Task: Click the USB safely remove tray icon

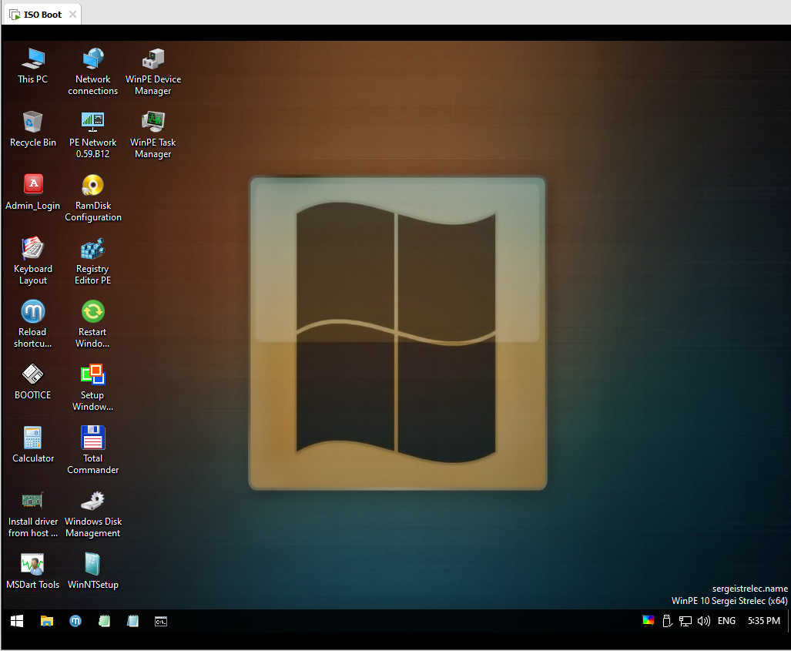Action: [667, 621]
